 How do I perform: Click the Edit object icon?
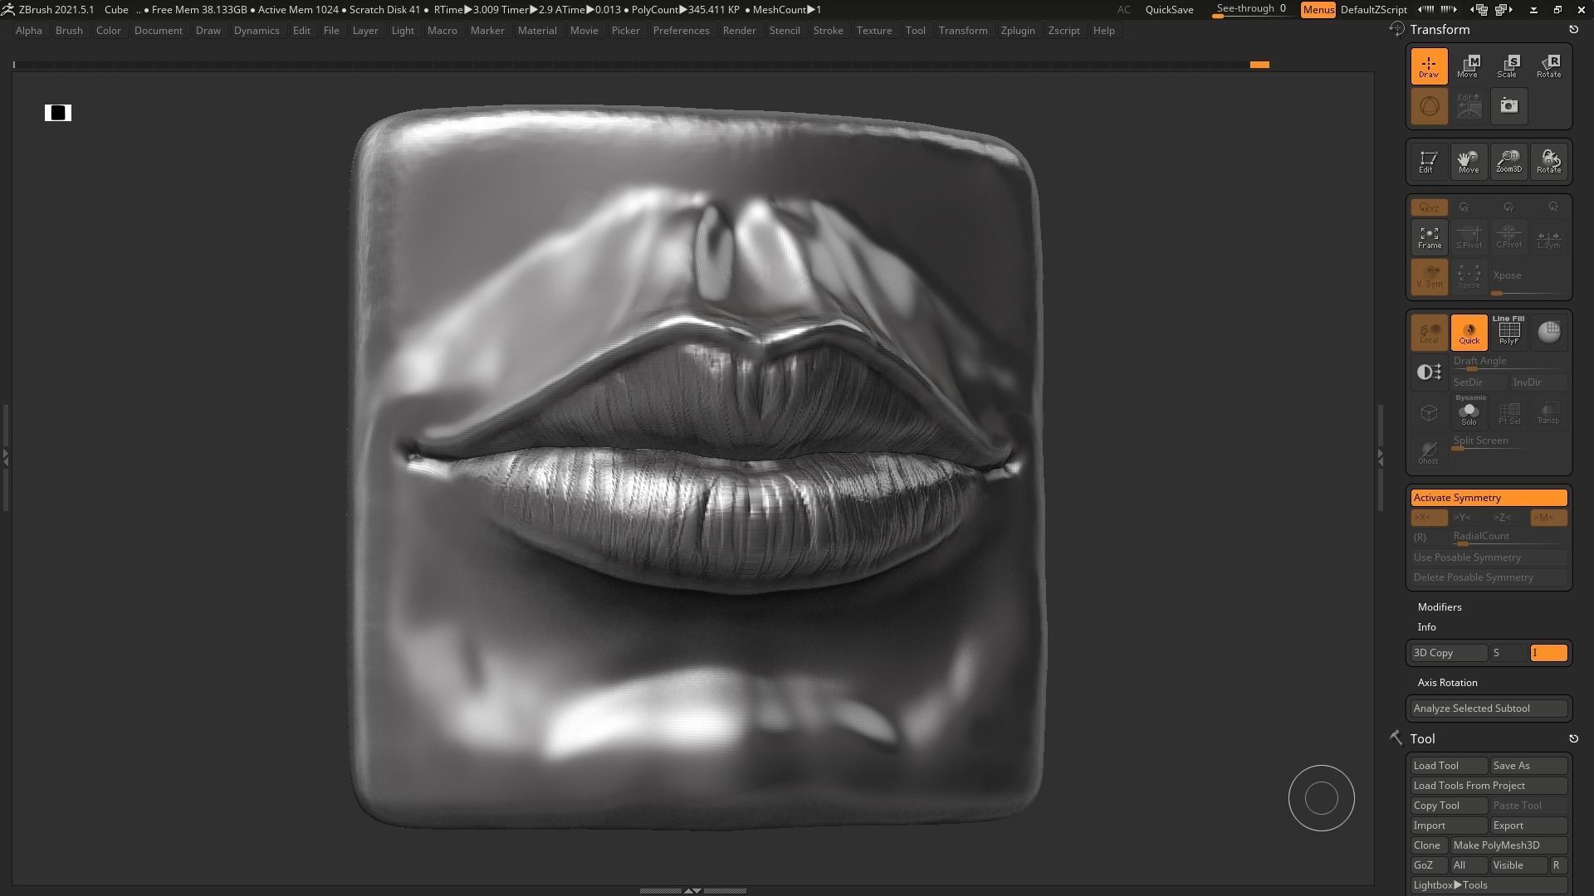pos(1426,161)
